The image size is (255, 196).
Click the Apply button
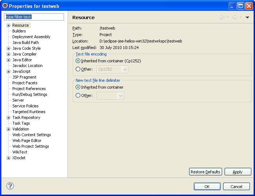[238, 172]
